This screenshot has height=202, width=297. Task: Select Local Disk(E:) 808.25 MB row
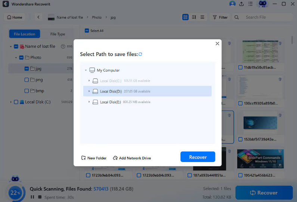click(147, 102)
